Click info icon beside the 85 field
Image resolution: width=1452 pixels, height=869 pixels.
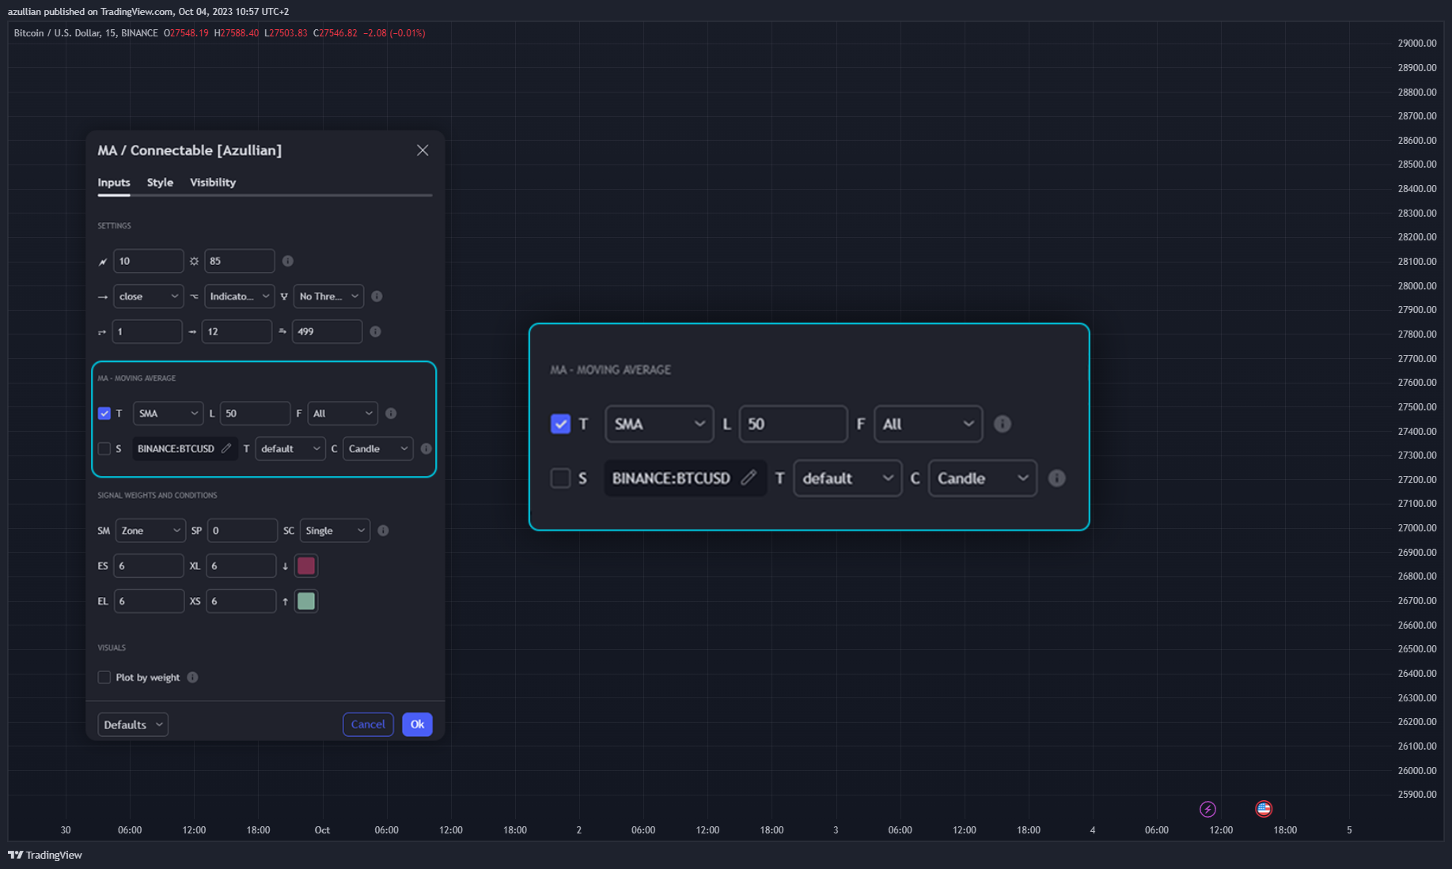click(288, 261)
